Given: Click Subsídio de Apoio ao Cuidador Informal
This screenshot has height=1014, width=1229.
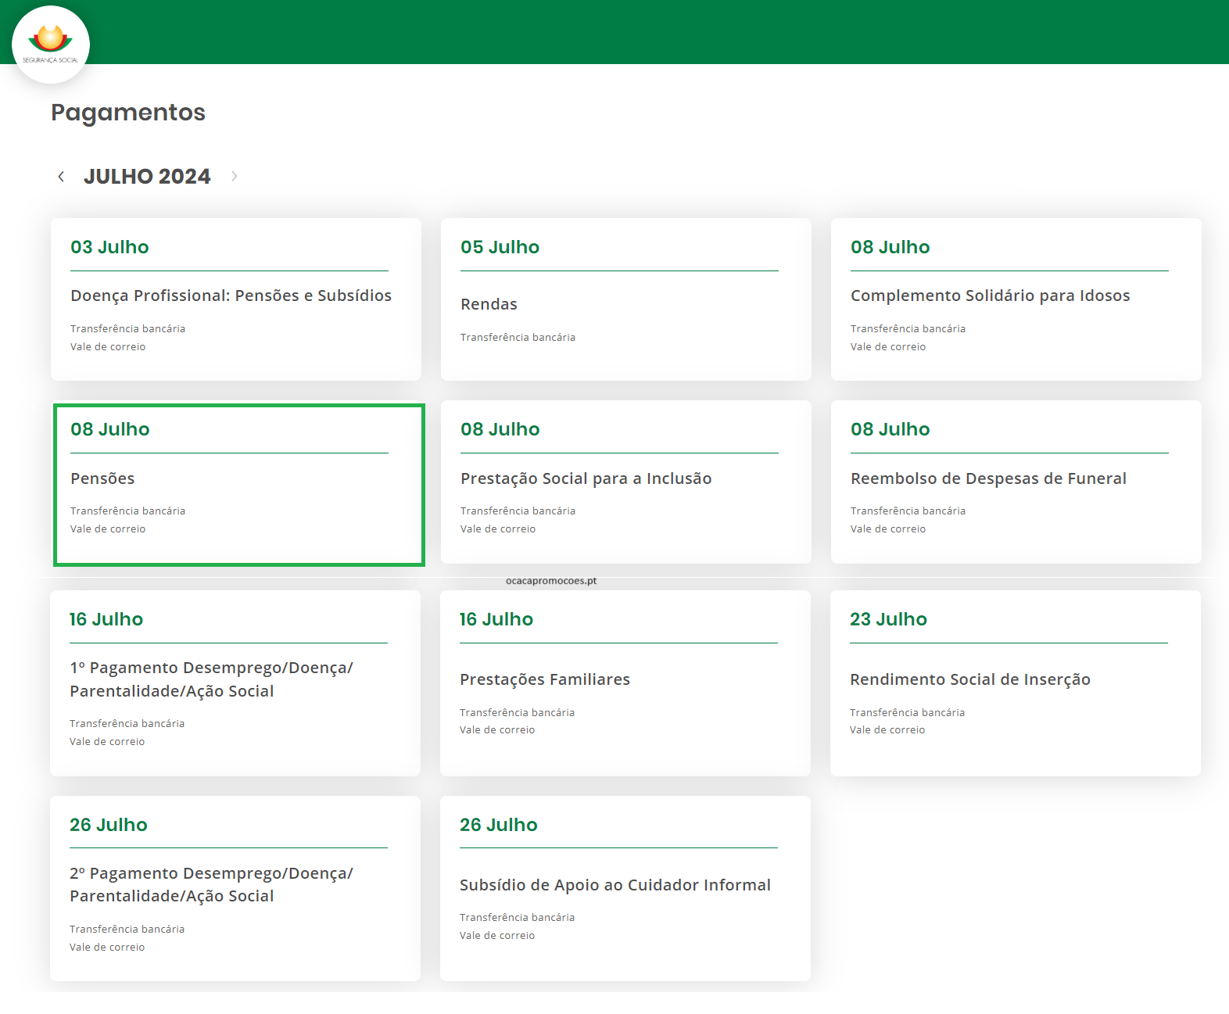Looking at the screenshot, I should click(614, 885).
